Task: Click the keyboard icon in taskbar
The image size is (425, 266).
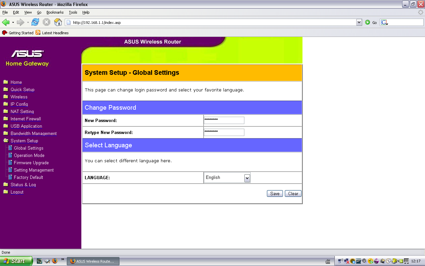Action: click(x=328, y=261)
